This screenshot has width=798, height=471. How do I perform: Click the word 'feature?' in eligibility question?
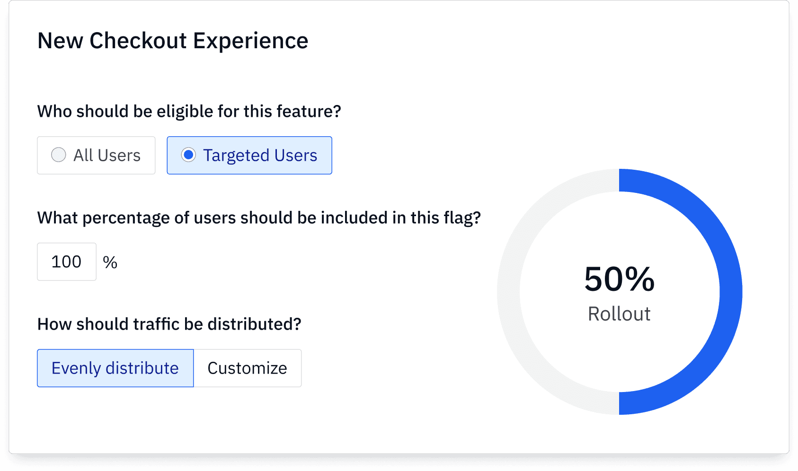[x=309, y=112]
